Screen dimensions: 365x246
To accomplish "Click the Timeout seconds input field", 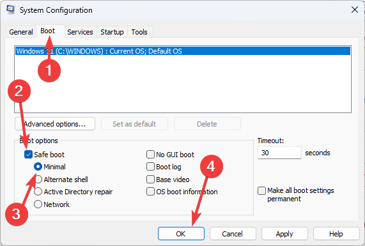I will pos(279,153).
